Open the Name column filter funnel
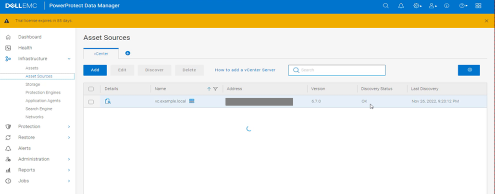The width and height of the screenshot is (495, 194). (x=215, y=89)
